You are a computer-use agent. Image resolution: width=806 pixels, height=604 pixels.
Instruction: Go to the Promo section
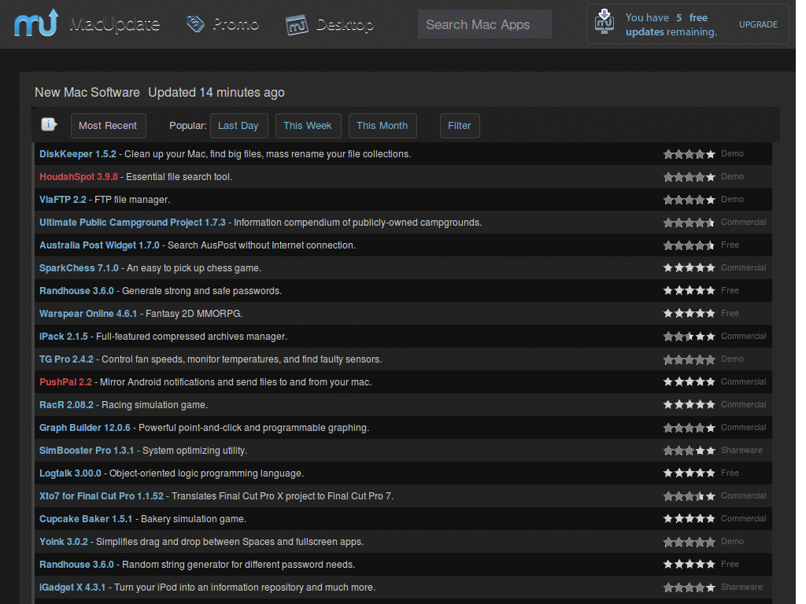pyautogui.click(x=236, y=24)
